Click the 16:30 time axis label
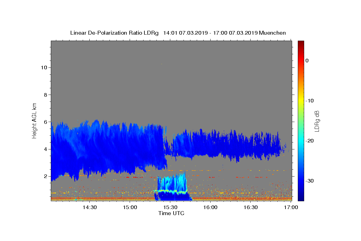 [x=251, y=207]
